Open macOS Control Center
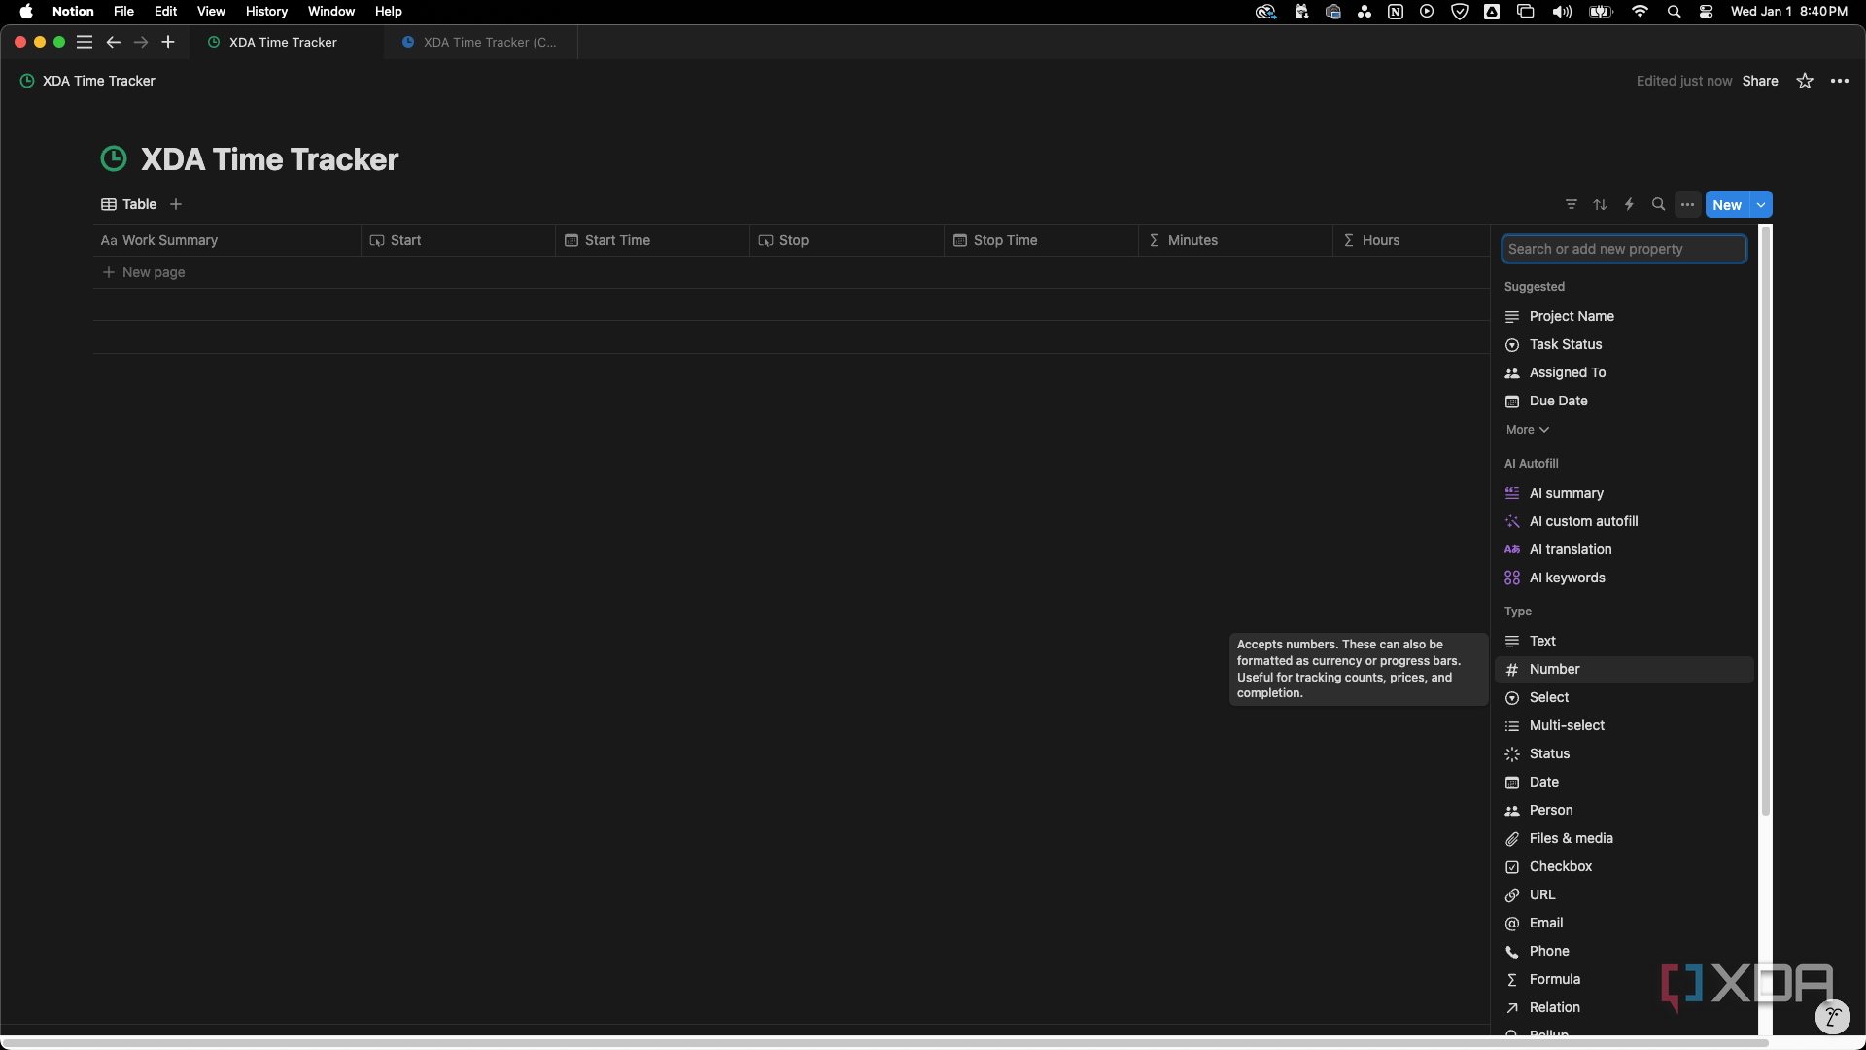The image size is (1866, 1050). coord(1706,12)
